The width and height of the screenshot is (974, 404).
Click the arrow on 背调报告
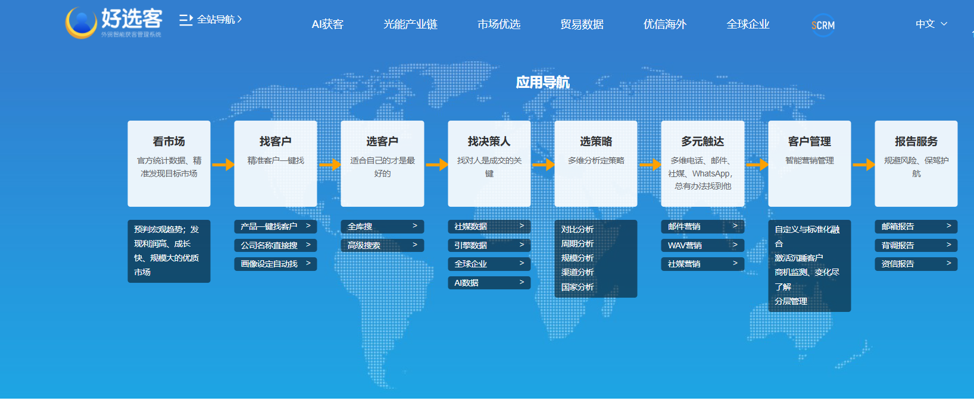tap(948, 245)
